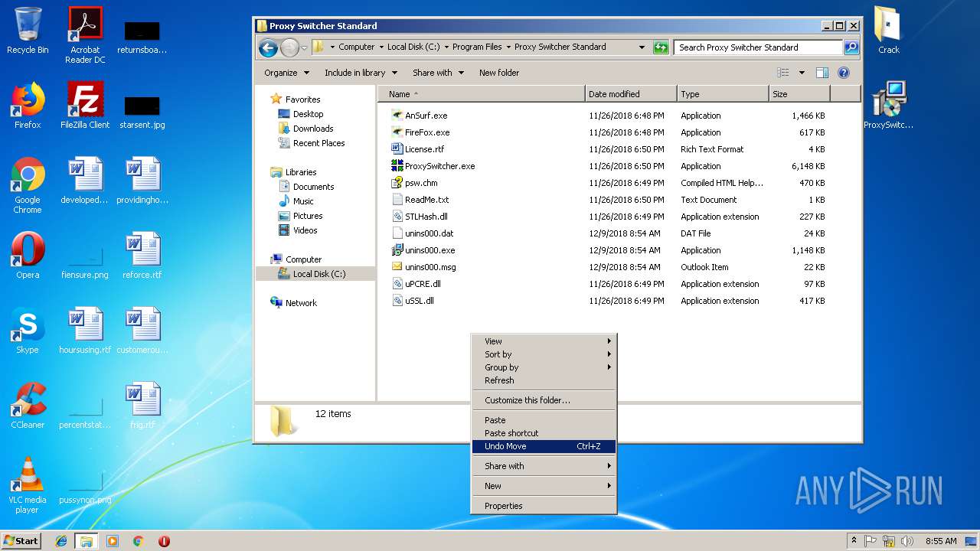Viewport: 980px width, 551px height.
Task: Select the Opera desktop shortcut
Action: point(28,255)
